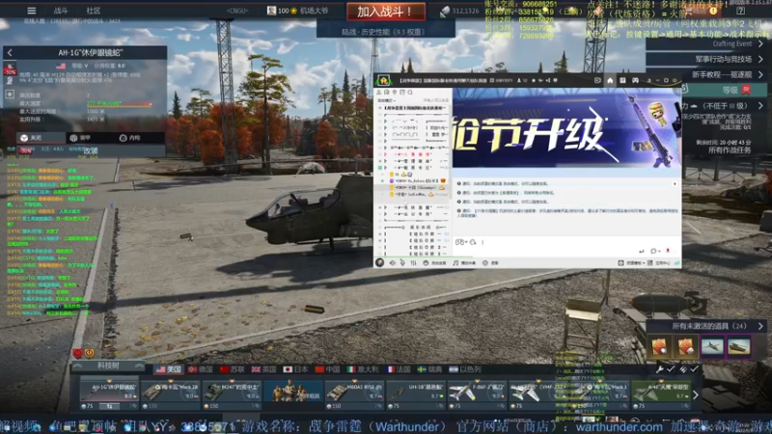The image size is (772, 434).
Task: Open the 社区 community menu
Action: click(93, 11)
